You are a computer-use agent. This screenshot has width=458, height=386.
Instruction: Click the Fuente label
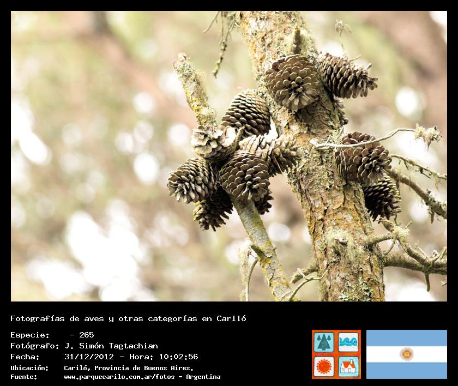pyautogui.click(x=24, y=377)
